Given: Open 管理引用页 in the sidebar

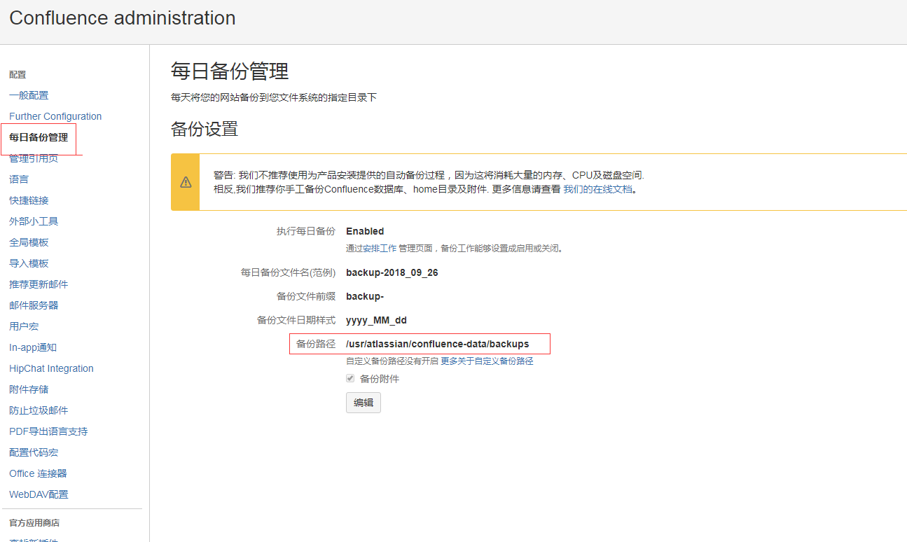Looking at the screenshot, I should point(34,159).
